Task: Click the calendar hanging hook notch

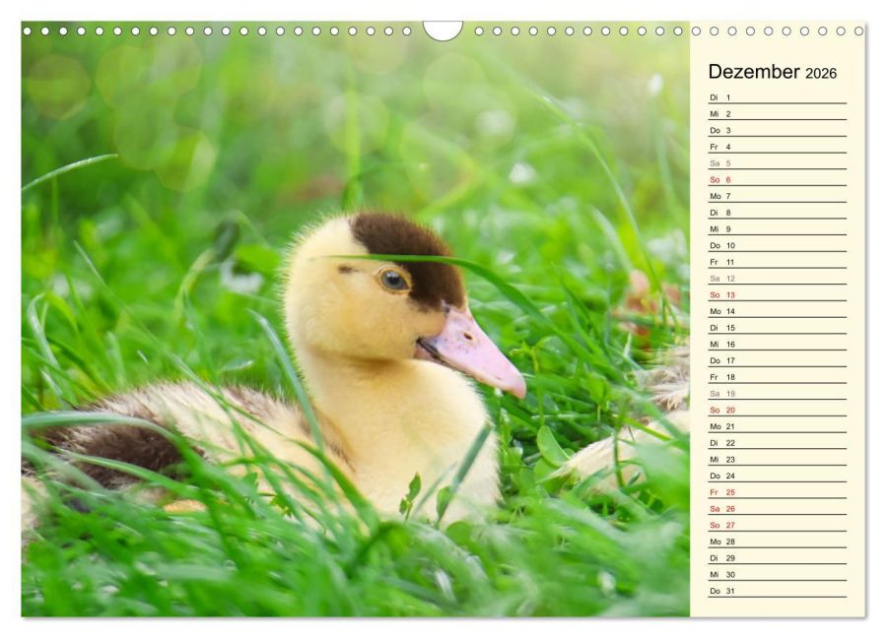Action: point(443,31)
